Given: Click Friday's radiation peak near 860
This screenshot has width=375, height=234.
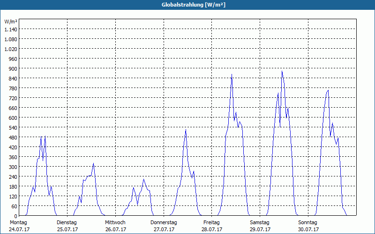Looking at the screenshot, I should (x=232, y=74).
